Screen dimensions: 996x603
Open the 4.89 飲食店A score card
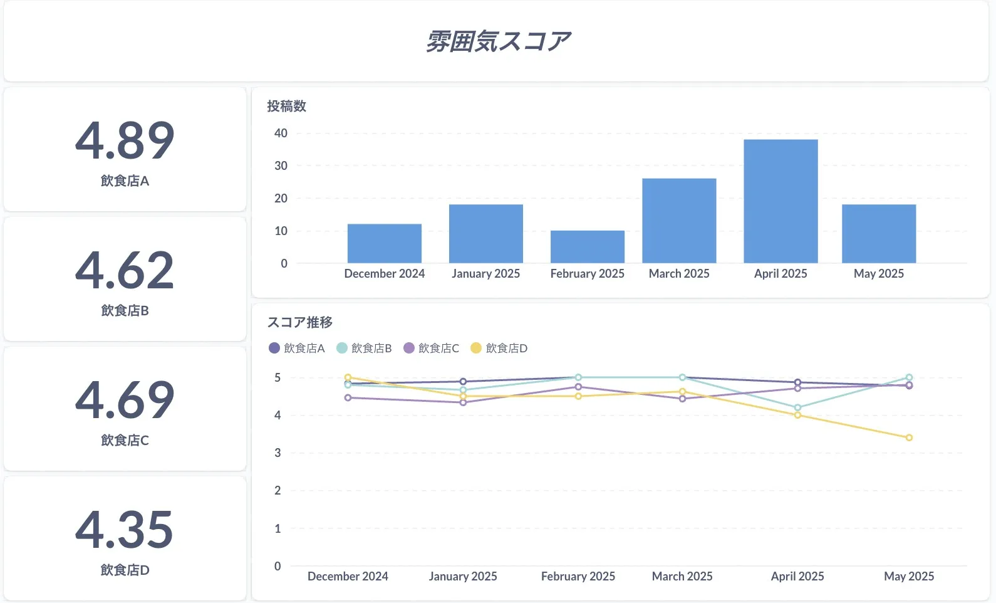pos(125,150)
